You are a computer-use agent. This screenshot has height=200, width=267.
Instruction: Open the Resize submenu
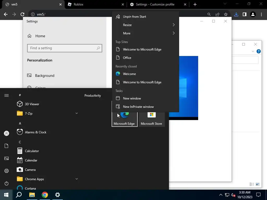(145, 25)
